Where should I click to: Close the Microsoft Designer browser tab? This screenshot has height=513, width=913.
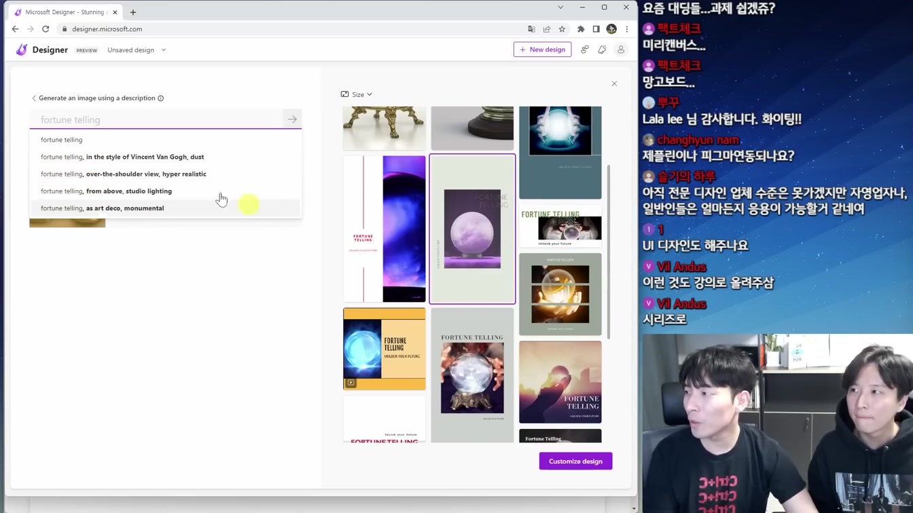click(115, 12)
